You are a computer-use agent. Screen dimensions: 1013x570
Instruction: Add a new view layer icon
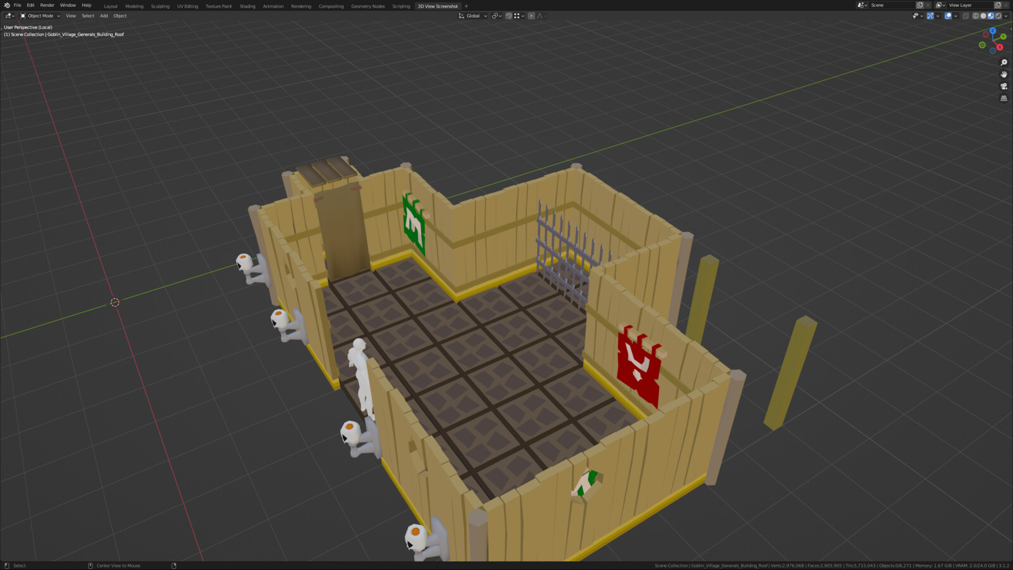(998, 5)
